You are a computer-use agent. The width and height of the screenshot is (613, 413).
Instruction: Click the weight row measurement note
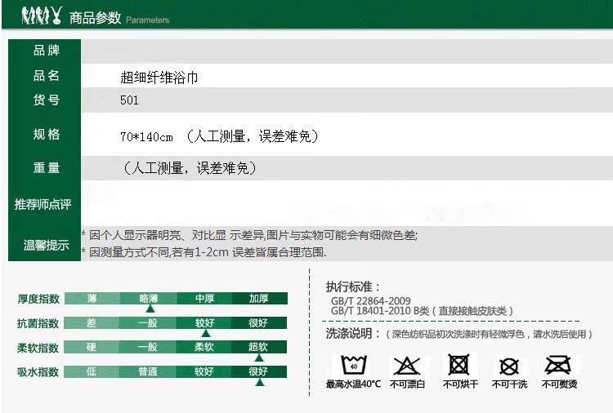(190, 168)
